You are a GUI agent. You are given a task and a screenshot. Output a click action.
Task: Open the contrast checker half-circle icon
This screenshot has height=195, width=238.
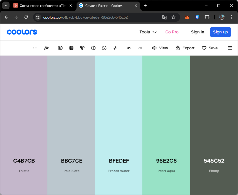click(93, 48)
